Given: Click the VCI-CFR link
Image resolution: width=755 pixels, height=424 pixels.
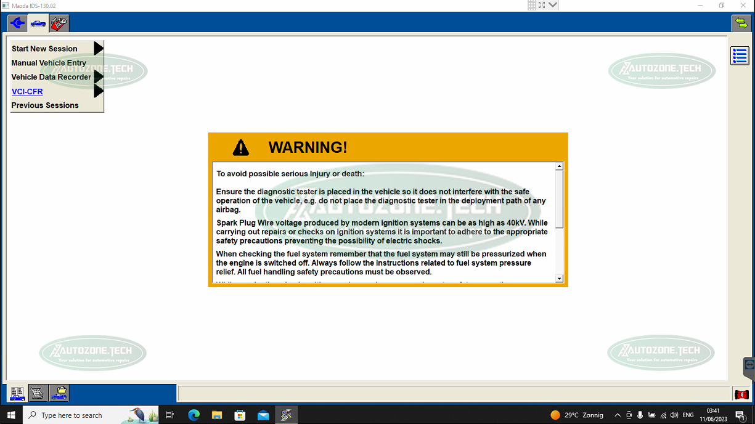Looking at the screenshot, I should tap(27, 92).
